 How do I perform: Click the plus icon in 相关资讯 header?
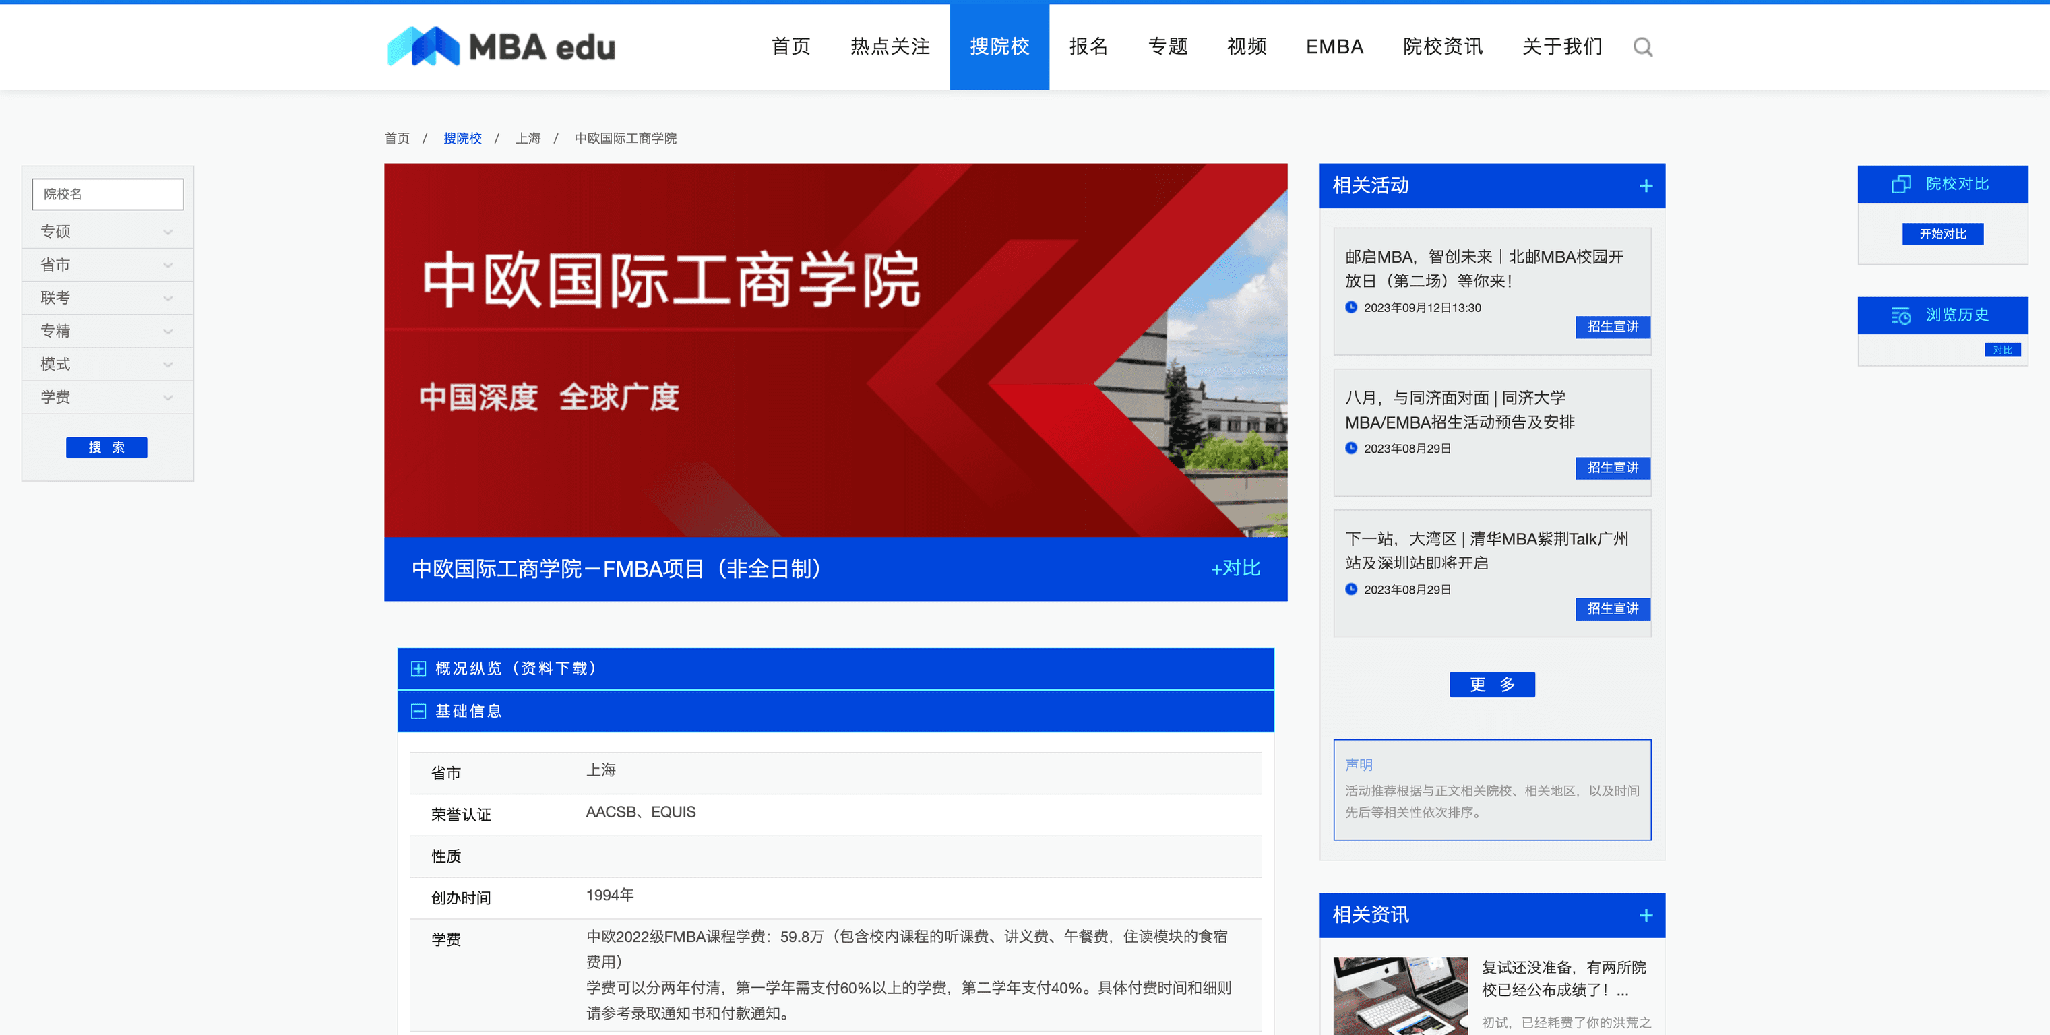click(x=1646, y=916)
